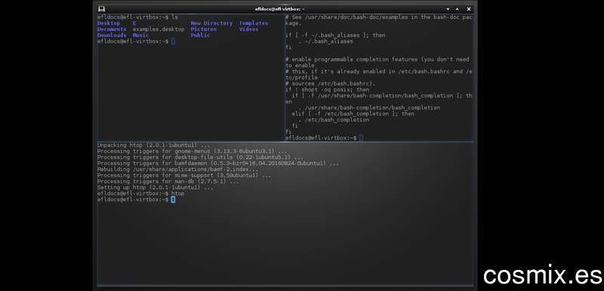Click the 'Processing triggers for man-db' line
Image resolution: width=604 pixels, height=291 pixels.
click(x=168, y=182)
